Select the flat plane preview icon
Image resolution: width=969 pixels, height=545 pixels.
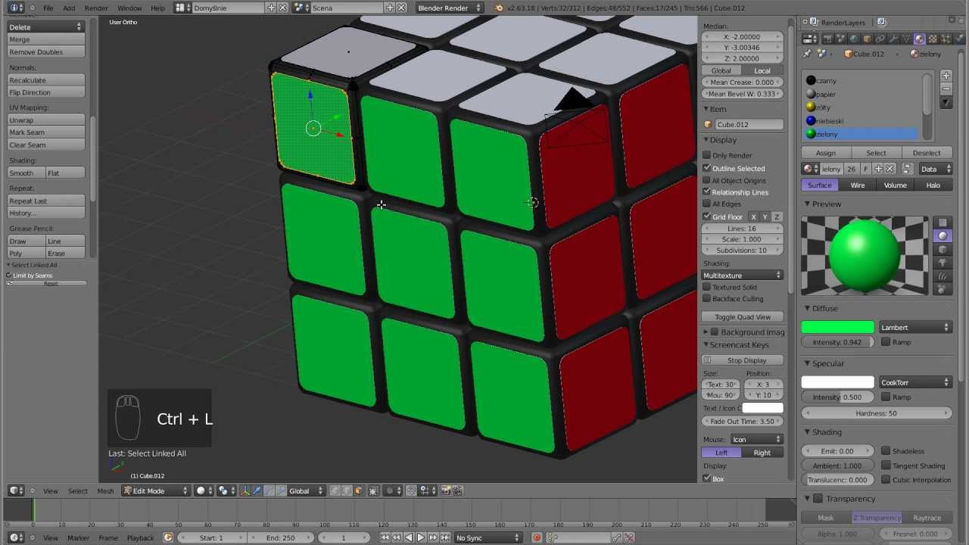point(943,223)
